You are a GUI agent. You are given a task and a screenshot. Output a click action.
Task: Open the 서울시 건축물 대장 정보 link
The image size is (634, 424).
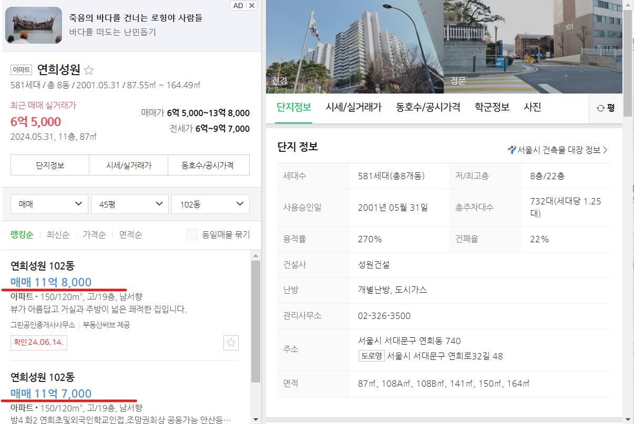(557, 150)
